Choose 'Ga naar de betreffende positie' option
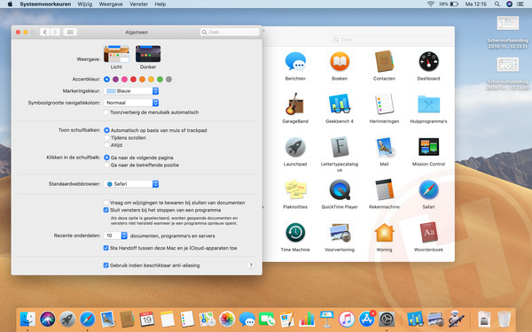 tap(106, 165)
